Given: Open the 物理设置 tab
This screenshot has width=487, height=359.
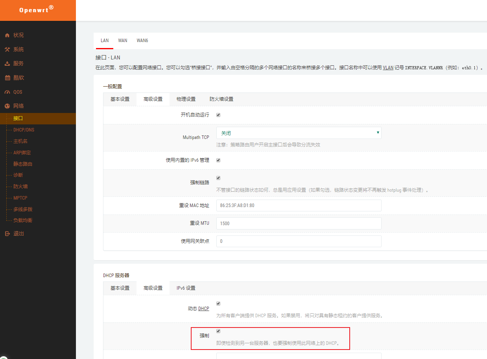Looking at the screenshot, I should coord(186,99).
